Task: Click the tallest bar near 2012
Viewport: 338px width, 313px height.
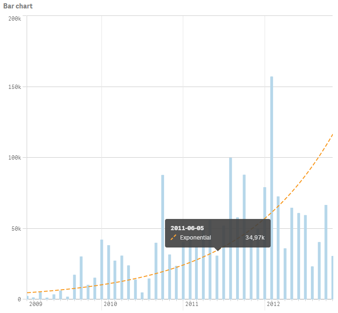Action: pos(272,188)
